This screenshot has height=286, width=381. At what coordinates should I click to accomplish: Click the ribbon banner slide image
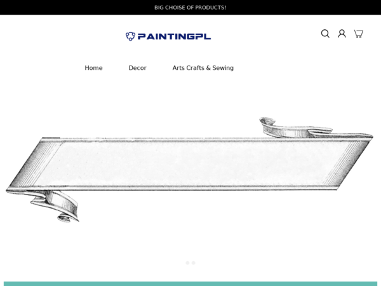tap(189, 169)
